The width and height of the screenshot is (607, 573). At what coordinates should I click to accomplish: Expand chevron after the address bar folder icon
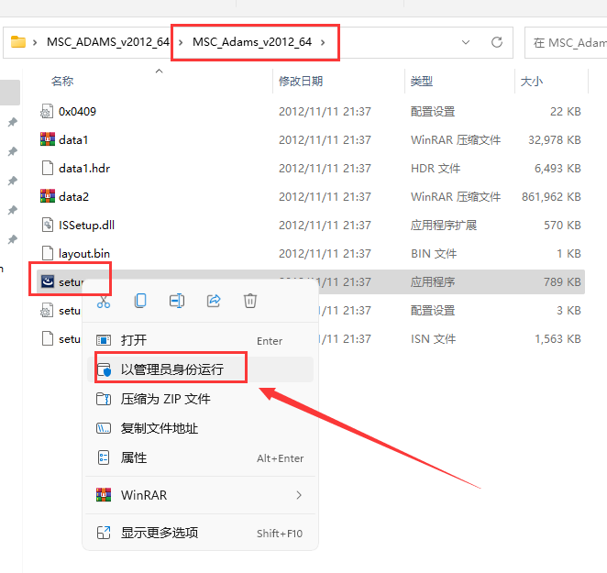tap(35, 42)
